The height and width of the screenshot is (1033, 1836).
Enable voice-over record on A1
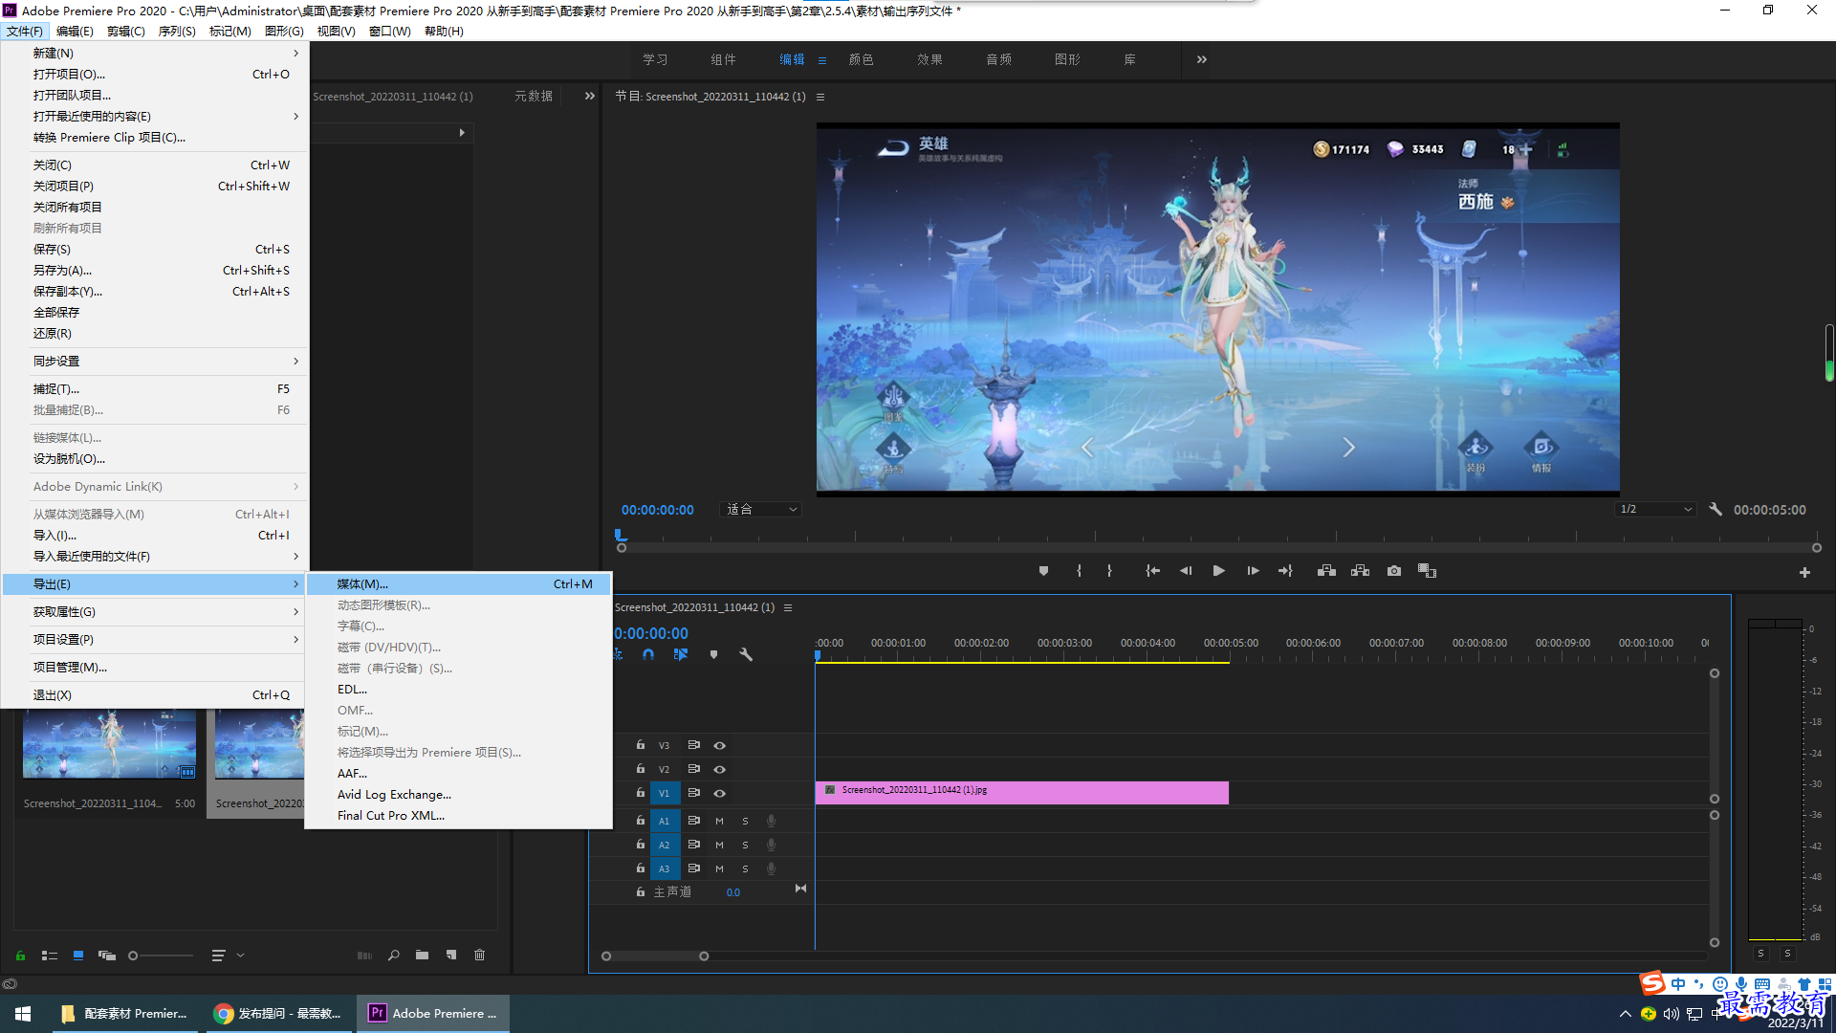[771, 822]
